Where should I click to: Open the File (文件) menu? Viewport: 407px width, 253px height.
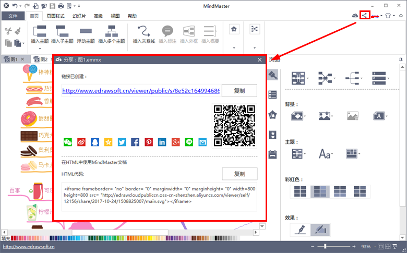click(x=13, y=16)
